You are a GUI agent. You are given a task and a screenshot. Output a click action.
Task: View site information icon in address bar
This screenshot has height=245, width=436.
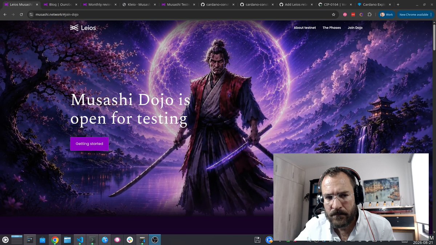pos(31,15)
